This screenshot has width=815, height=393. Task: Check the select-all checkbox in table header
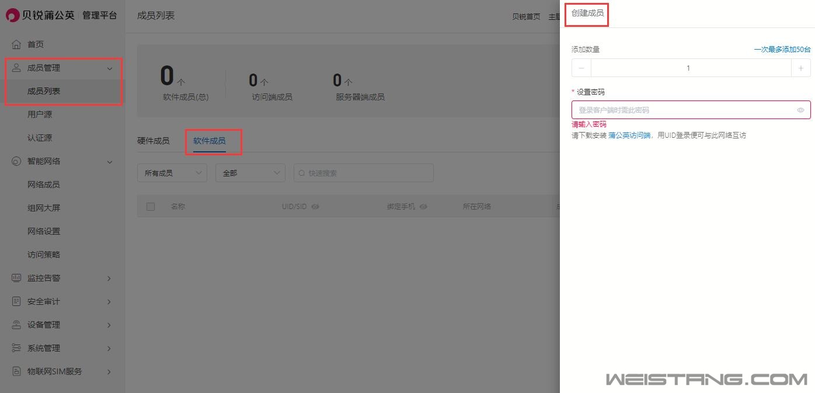[x=151, y=207]
